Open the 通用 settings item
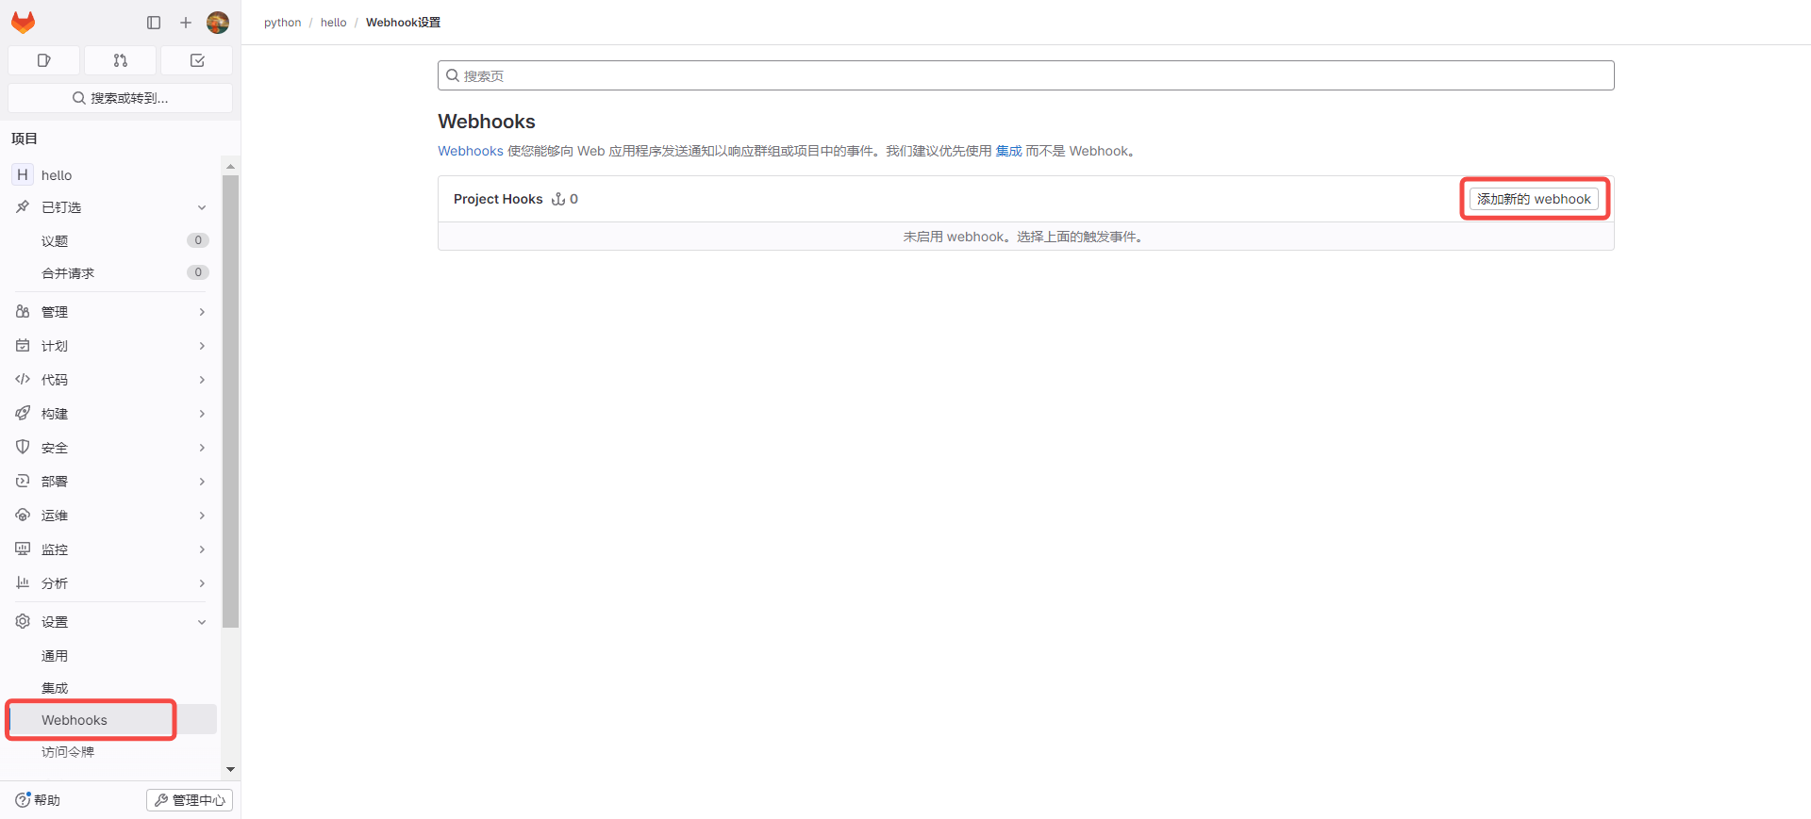1811x819 pixels. pos(112,655)
